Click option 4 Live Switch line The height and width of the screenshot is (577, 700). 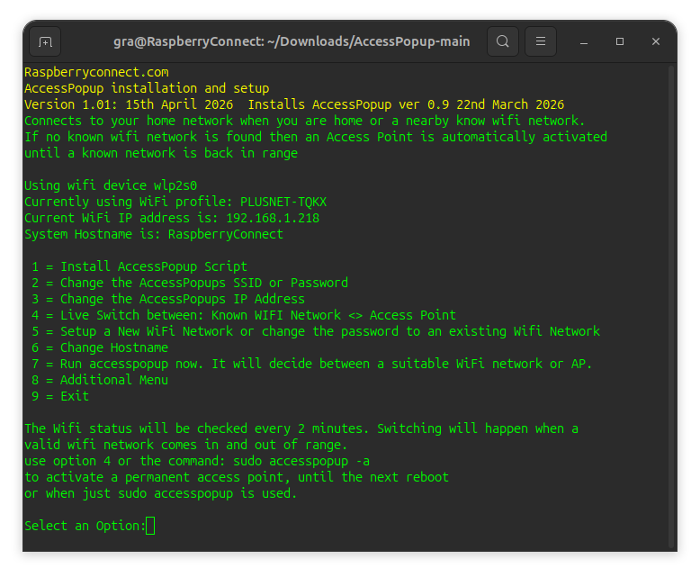(x=244, y=315)
